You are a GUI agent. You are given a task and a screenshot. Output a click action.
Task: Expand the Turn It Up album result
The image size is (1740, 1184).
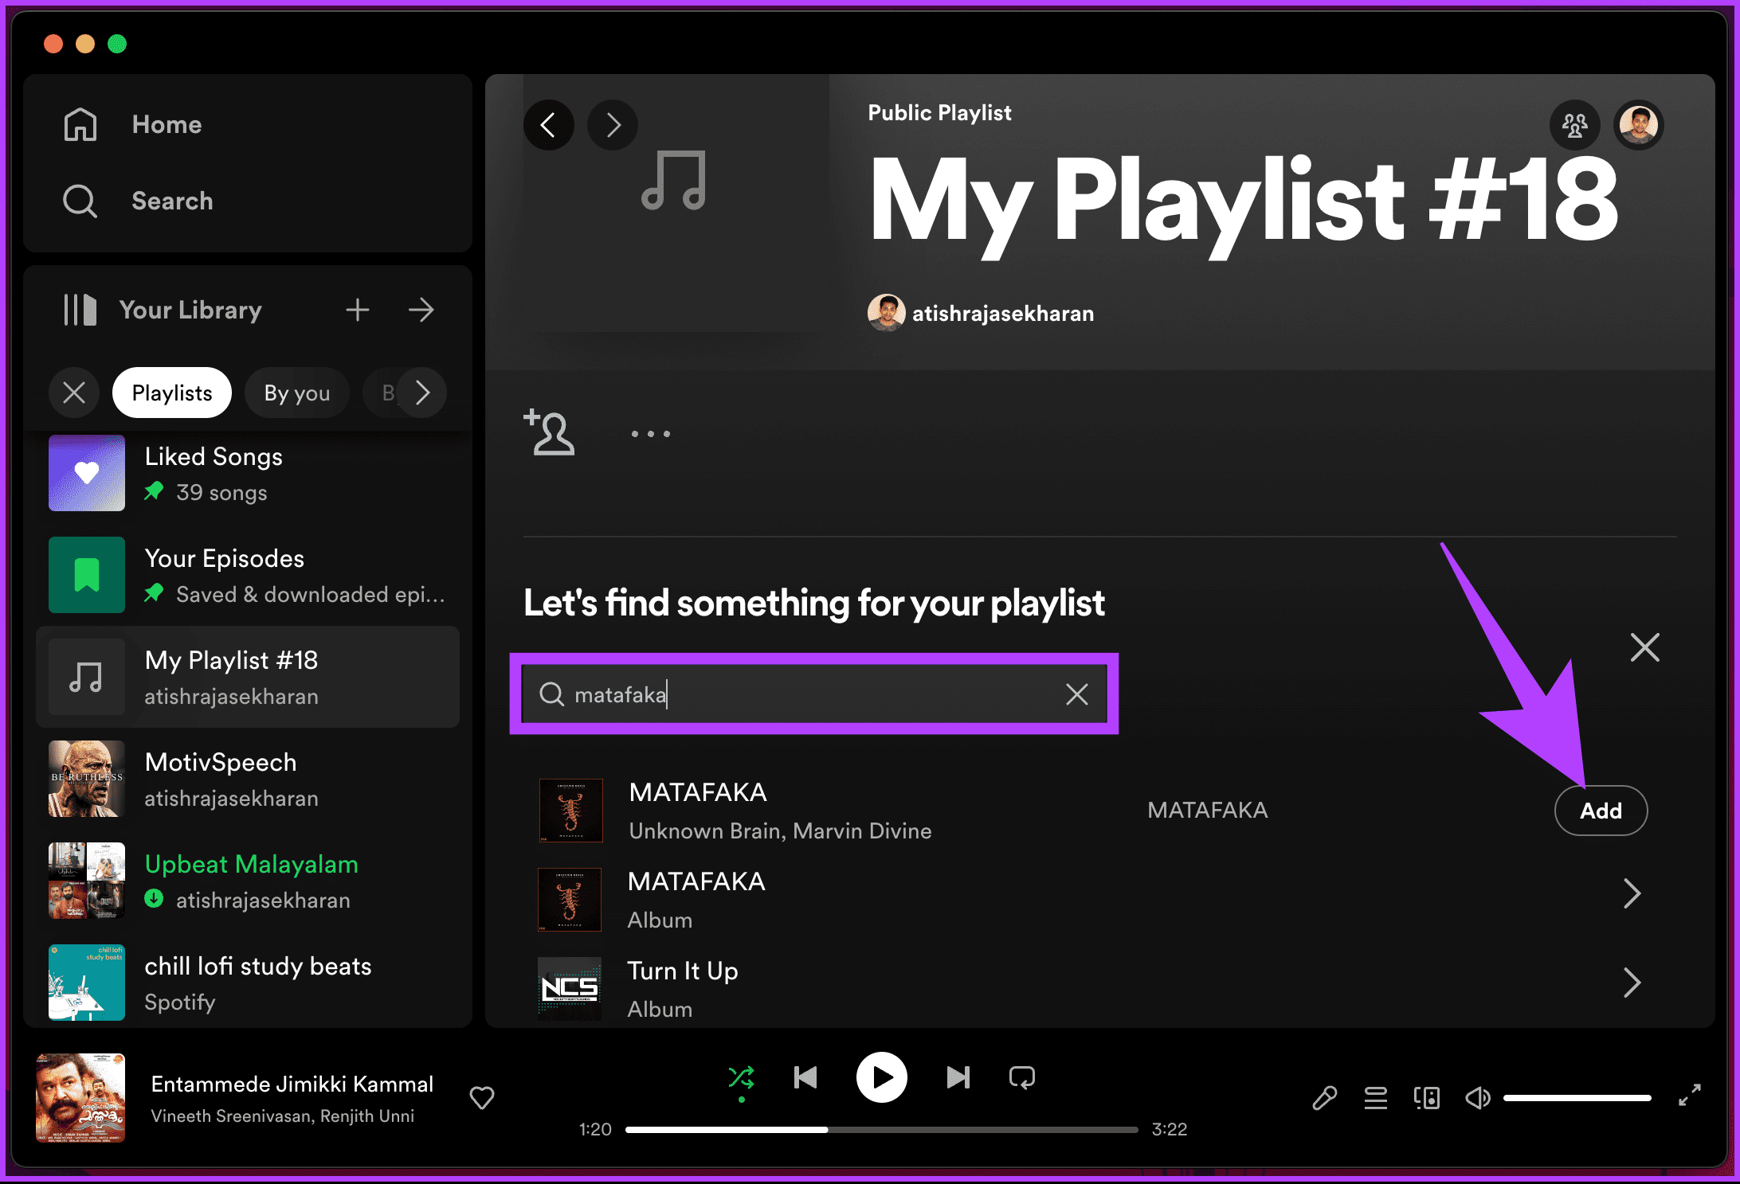(x=1632, y=983)
